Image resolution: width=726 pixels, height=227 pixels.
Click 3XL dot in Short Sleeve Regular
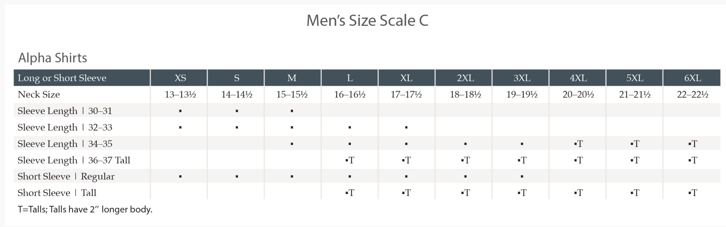522,176
